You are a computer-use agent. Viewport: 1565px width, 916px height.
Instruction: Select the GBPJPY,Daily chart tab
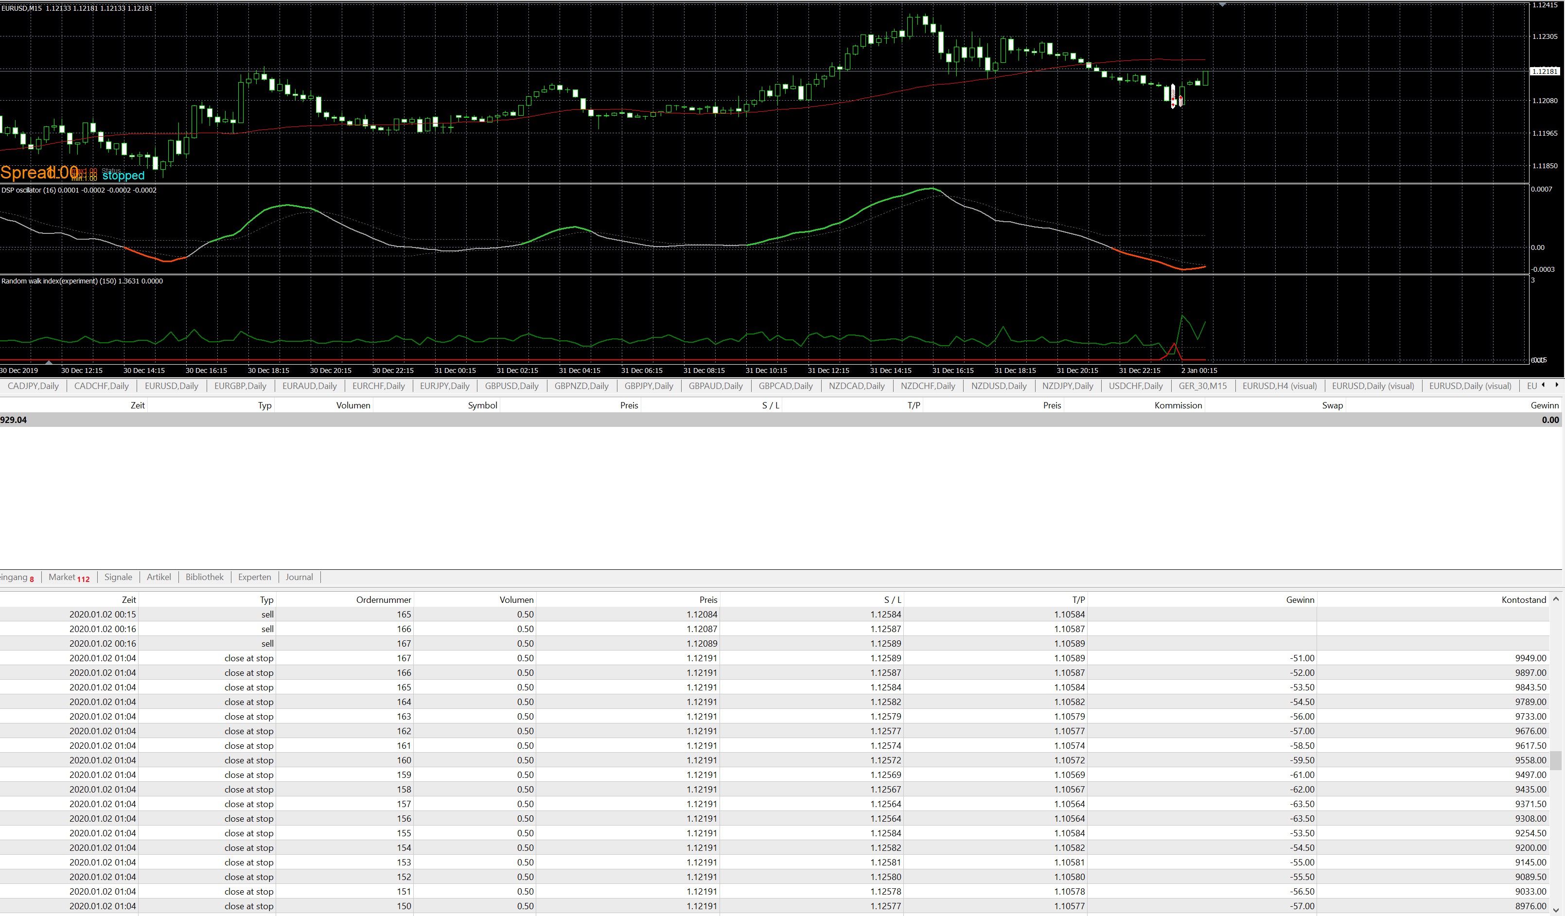(649, 386)
